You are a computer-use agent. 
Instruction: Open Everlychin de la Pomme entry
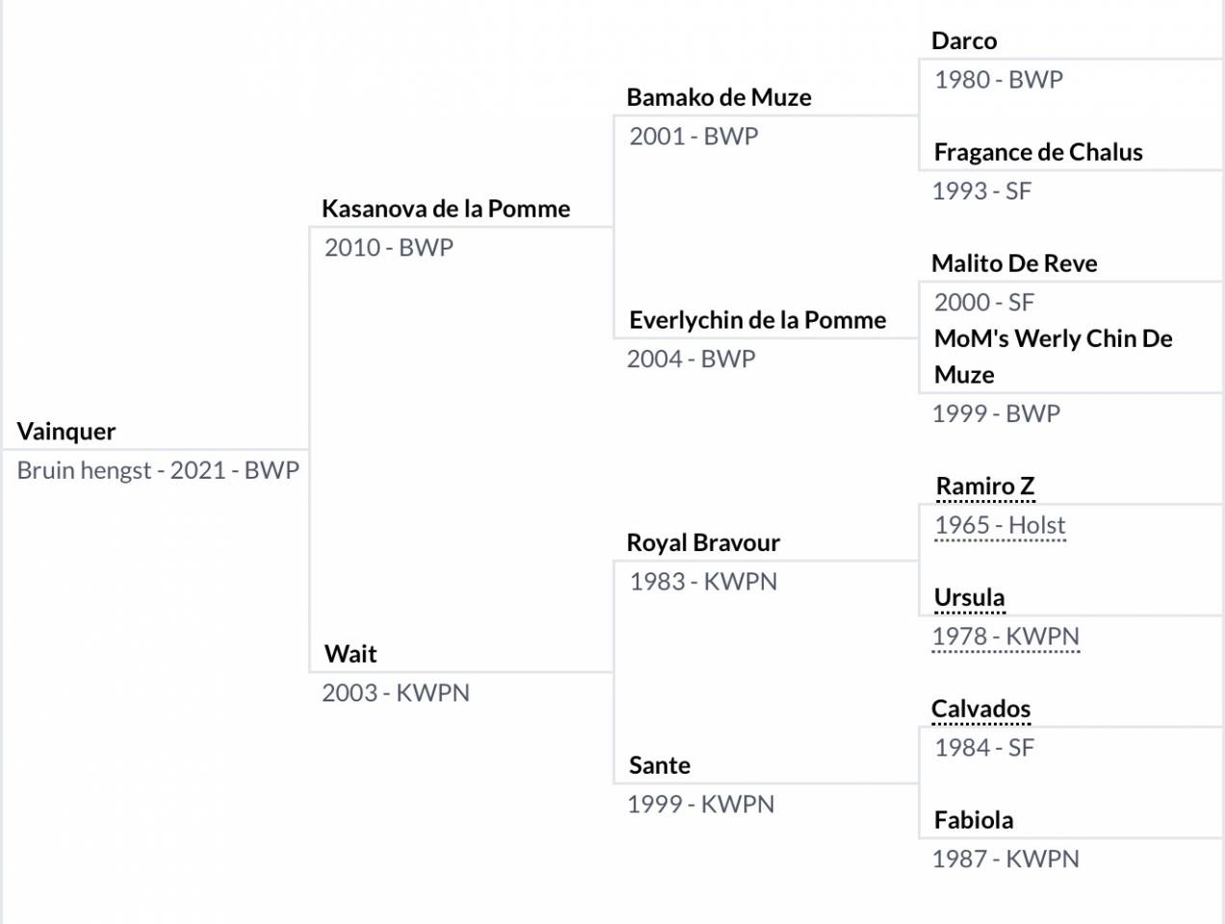pos(757,320)
